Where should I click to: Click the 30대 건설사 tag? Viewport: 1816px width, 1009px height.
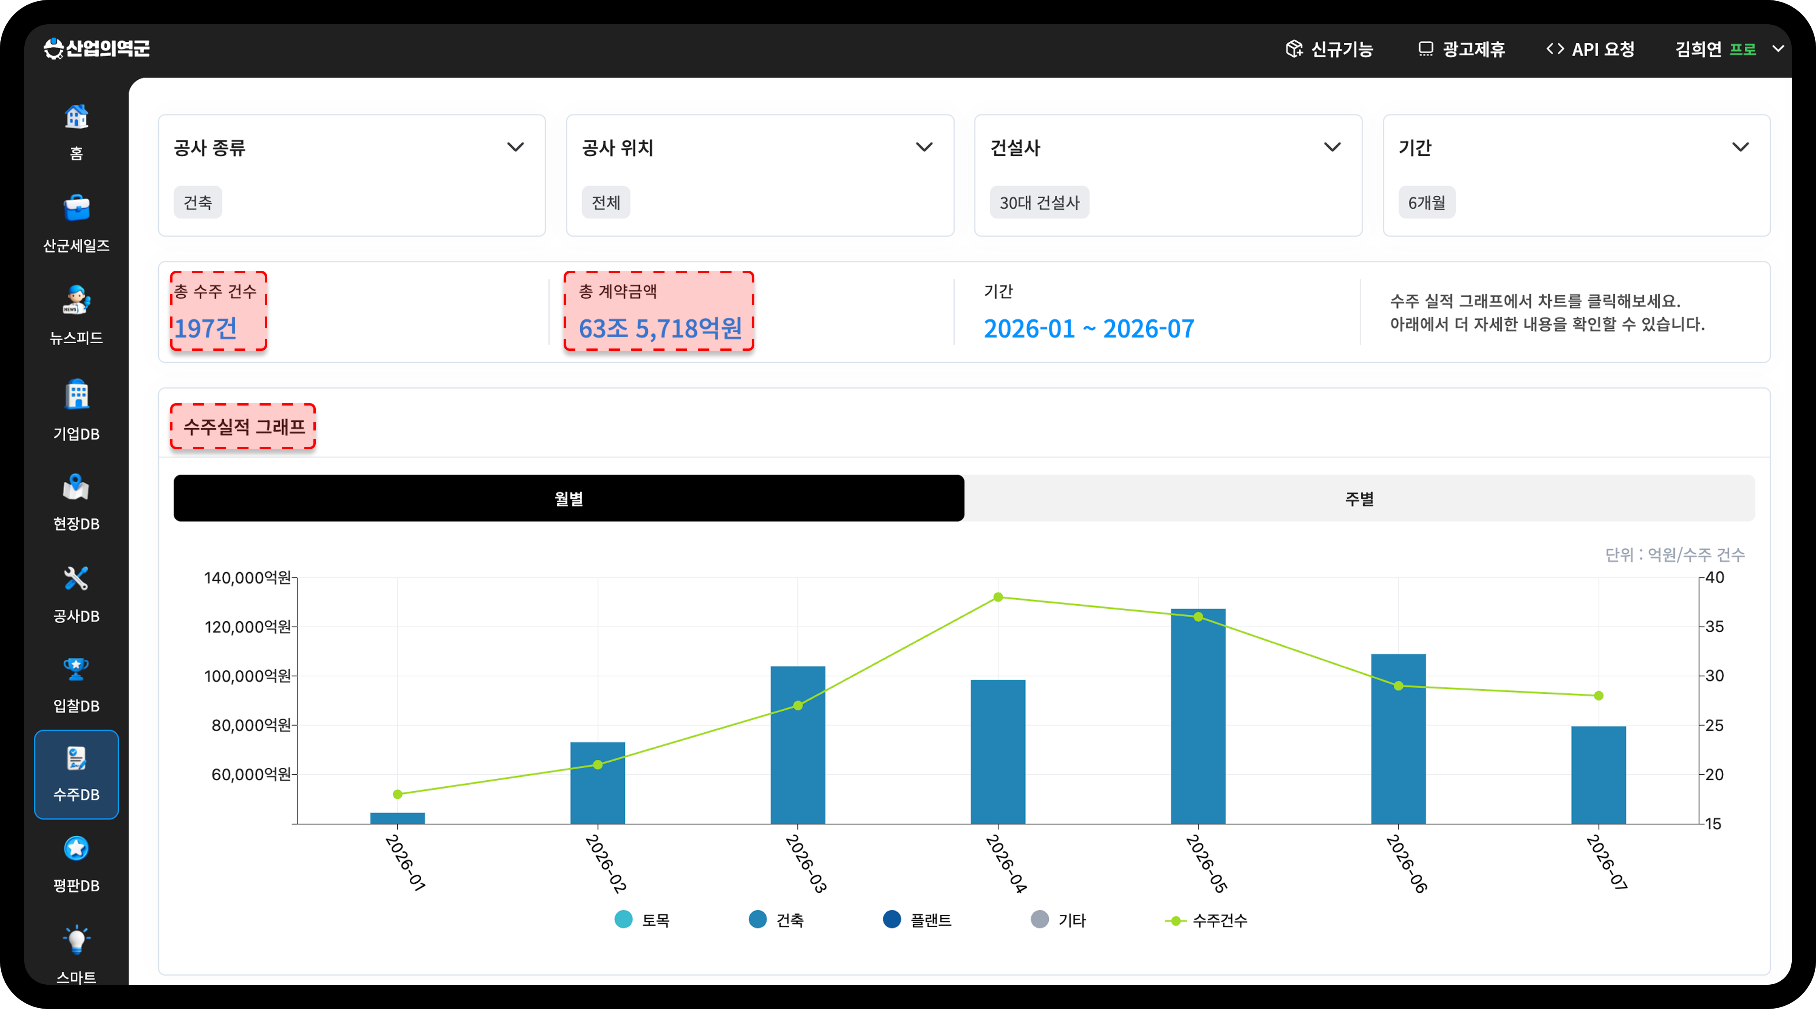1040,202
